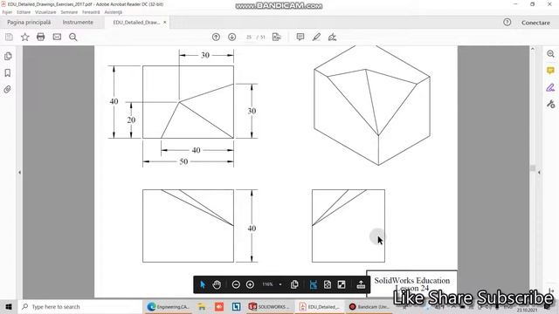The height and width of the screenshot is (314, 559).
Task: Open Edge browser in the taskbar
Action: point(168,306)
